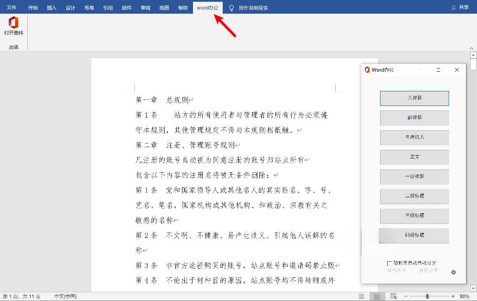This screenshot has height=301, width=477.
Task: Open the 审阅 ribbon tab
Action: 145,8
